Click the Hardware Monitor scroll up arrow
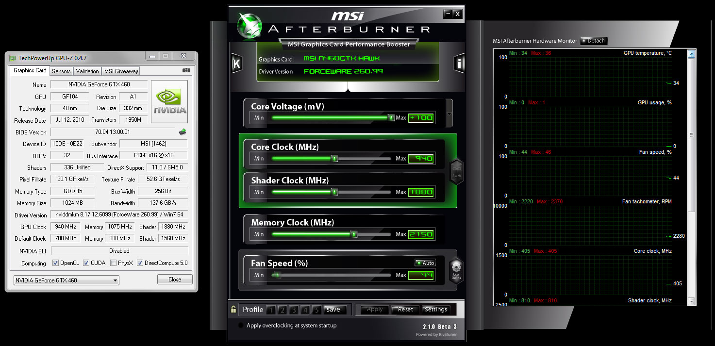715x346 pixels. click(692, 54)
